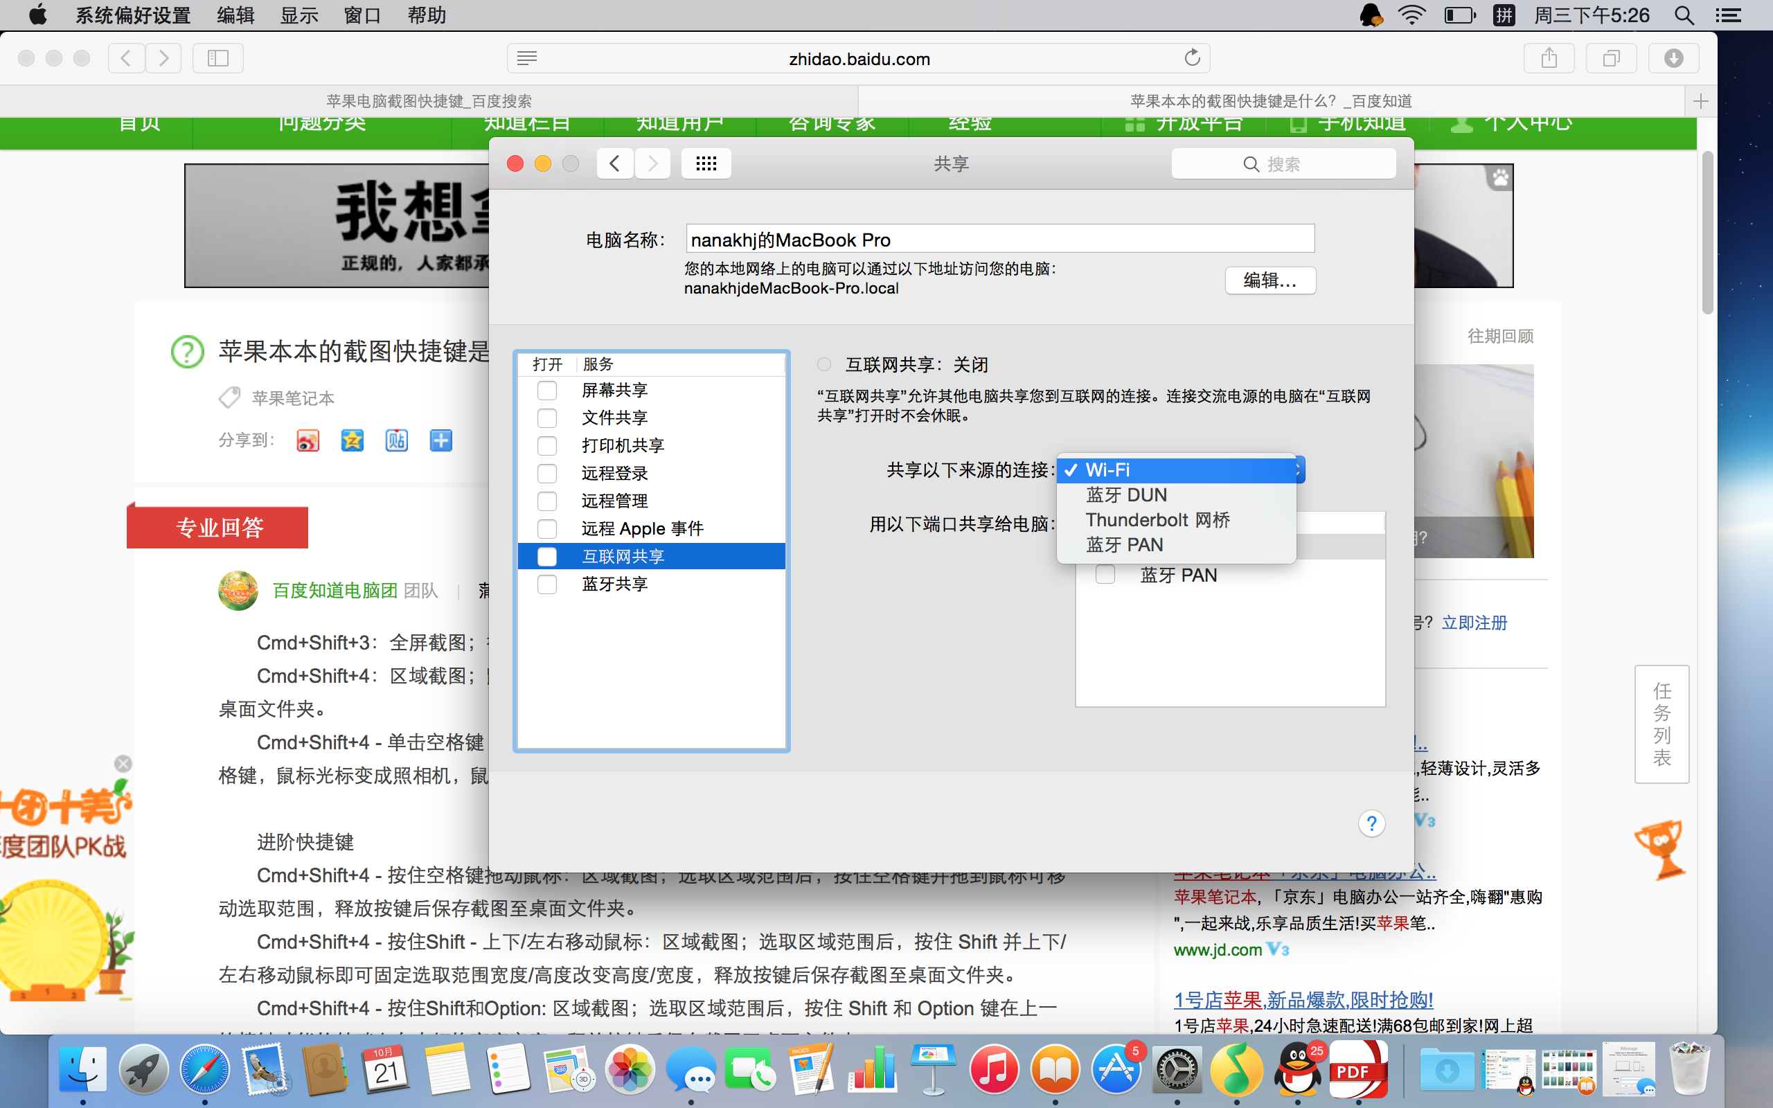
Task: Click 立即注册 link on webpage
Action: point(1474,622)
